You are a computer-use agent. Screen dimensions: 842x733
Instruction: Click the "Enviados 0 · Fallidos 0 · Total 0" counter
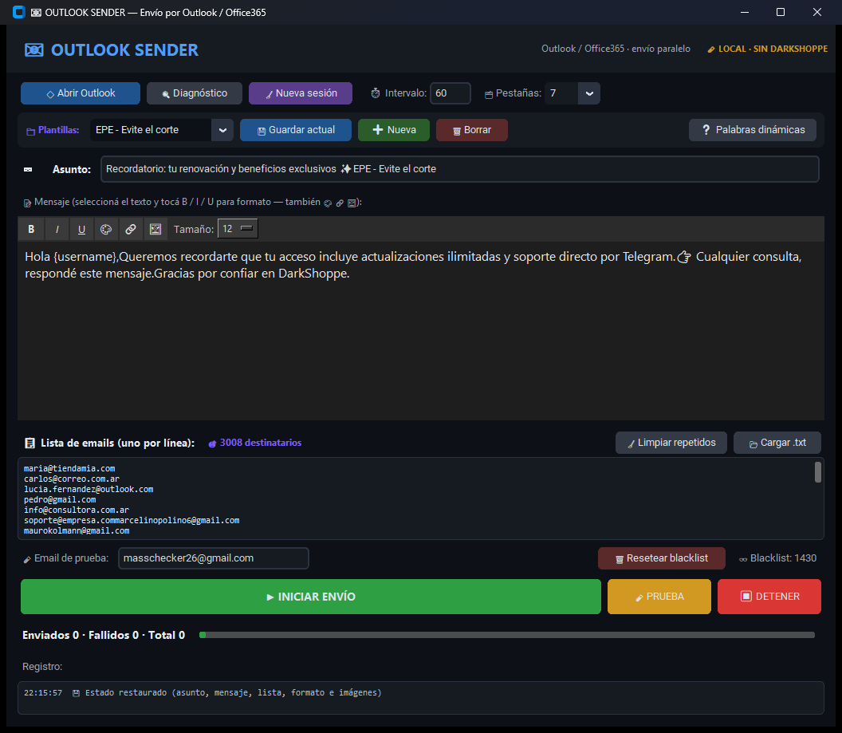tap(104, 635)
